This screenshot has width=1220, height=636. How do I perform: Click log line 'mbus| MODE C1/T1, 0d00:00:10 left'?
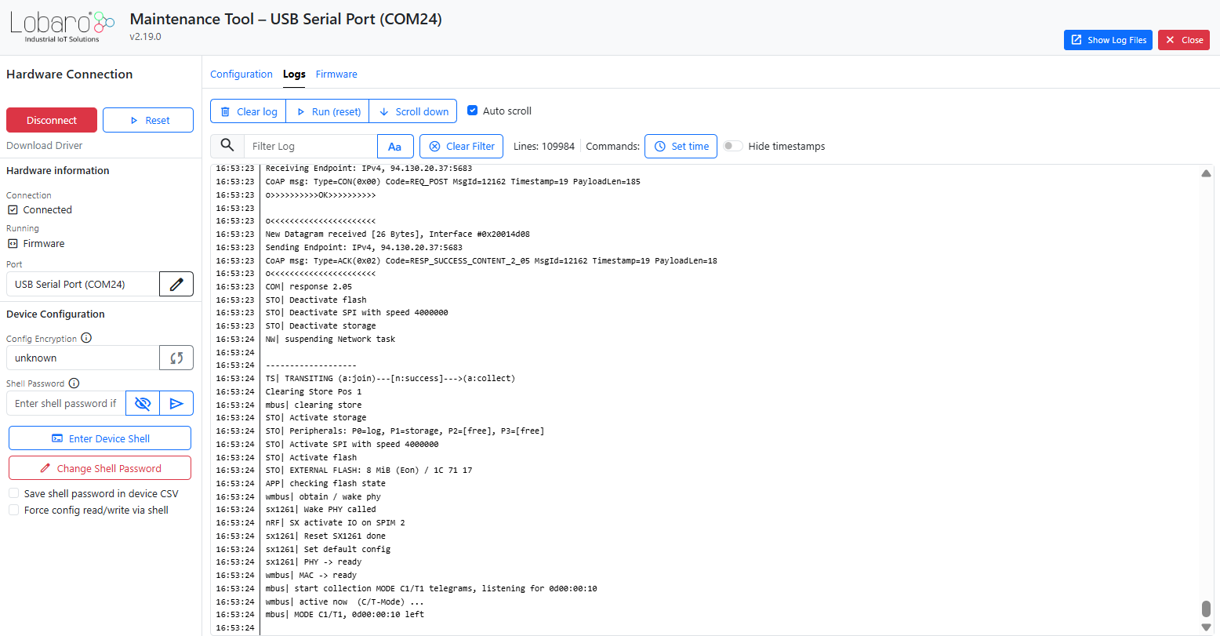point(344,614)
